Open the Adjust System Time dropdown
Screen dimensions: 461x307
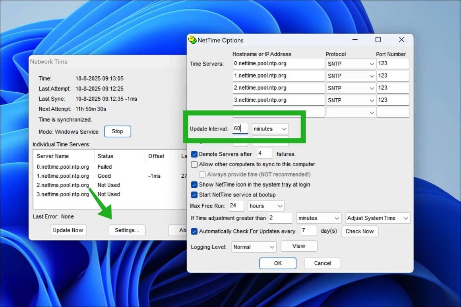coord(378,218)
